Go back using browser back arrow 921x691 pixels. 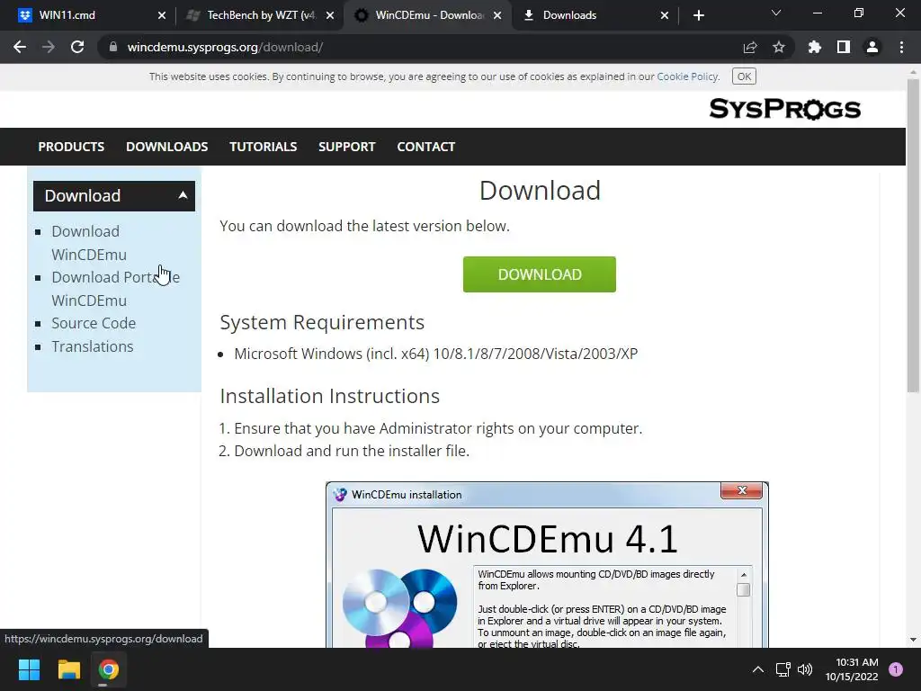click(20, 47)
